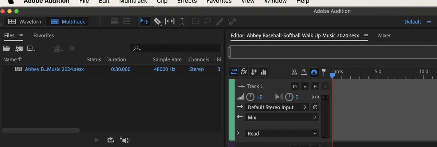Select the Razor Selected Clips tool

coord(157,21)
